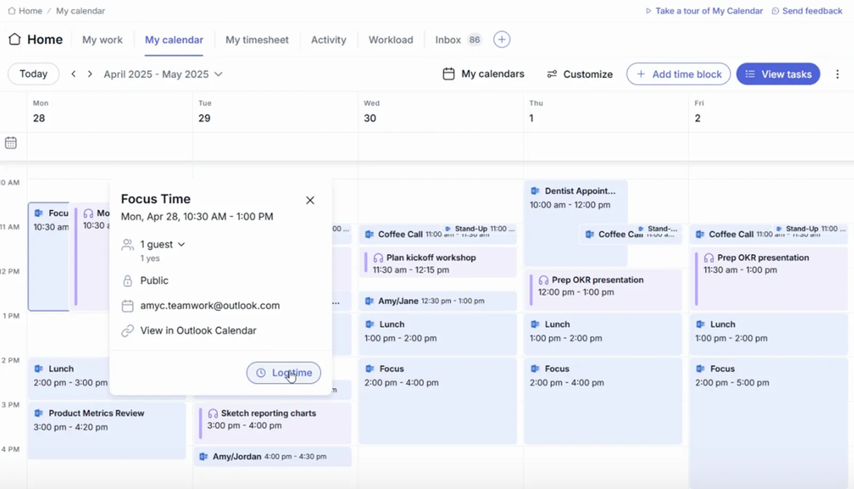Click the headphones icon on Friday Prep OKR presentation

click(709, 258)
